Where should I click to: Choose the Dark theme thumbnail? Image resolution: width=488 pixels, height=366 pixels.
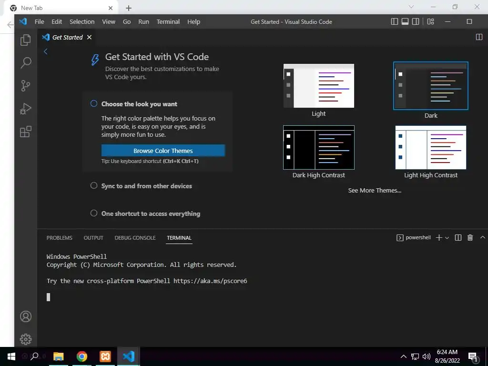point(431,86)
